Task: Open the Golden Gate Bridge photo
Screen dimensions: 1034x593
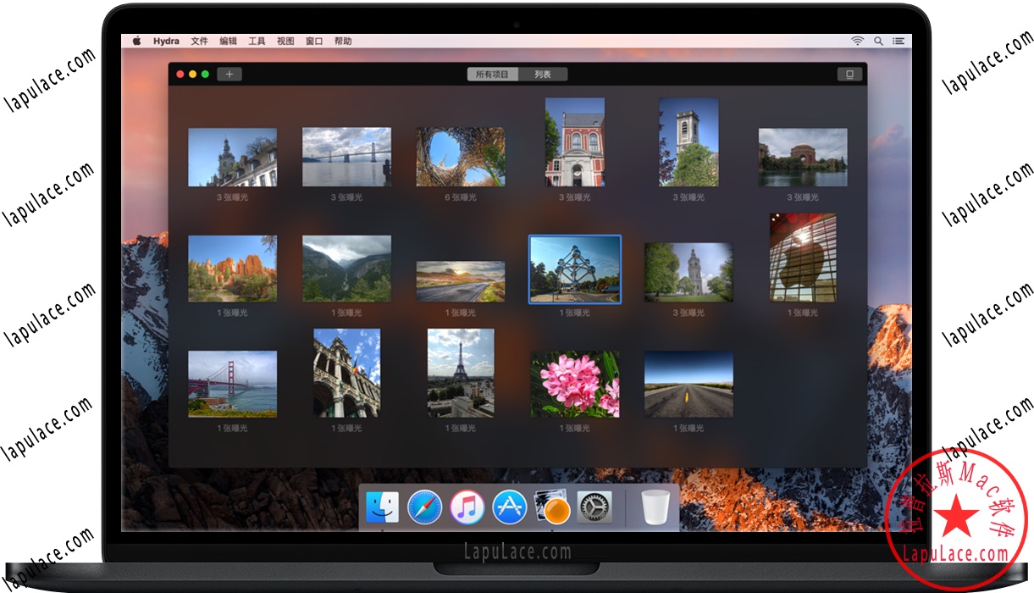Action: (x=233, y=383)
